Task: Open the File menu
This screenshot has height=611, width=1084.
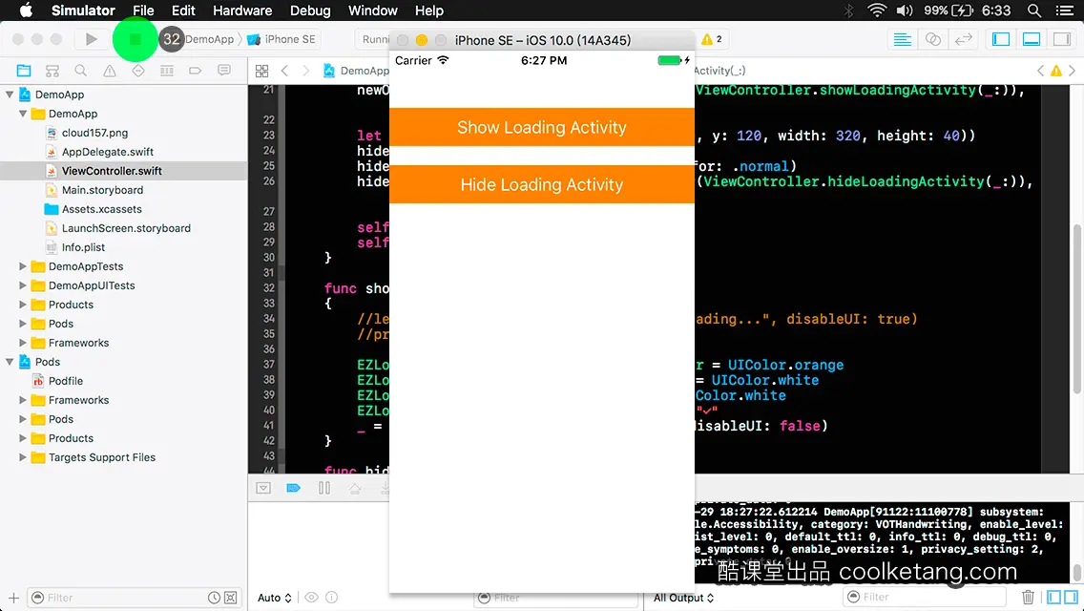Action: (143, 11)
